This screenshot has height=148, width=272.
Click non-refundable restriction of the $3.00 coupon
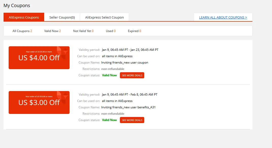tap(113, 114)
